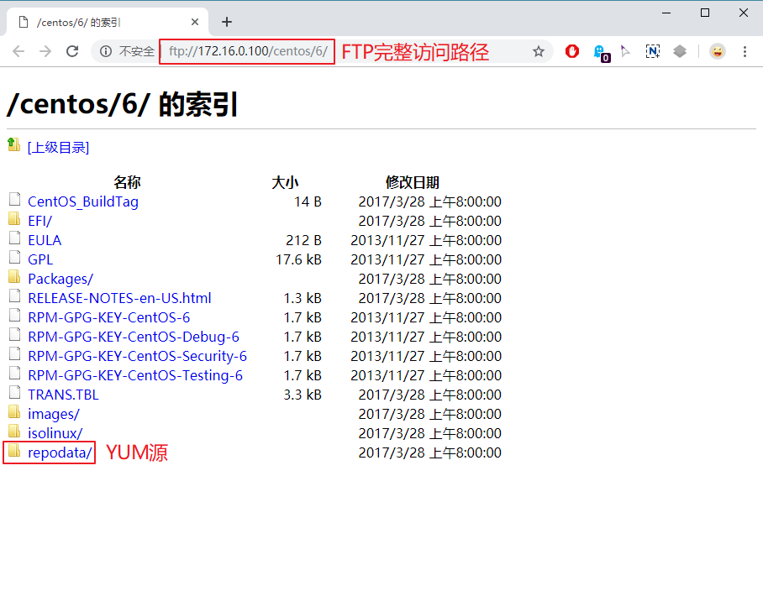Viewport: 763px width, 612px height.
Task: Open the isolinux/ folder
Action: pyautogui.click(x=55, y=433)
